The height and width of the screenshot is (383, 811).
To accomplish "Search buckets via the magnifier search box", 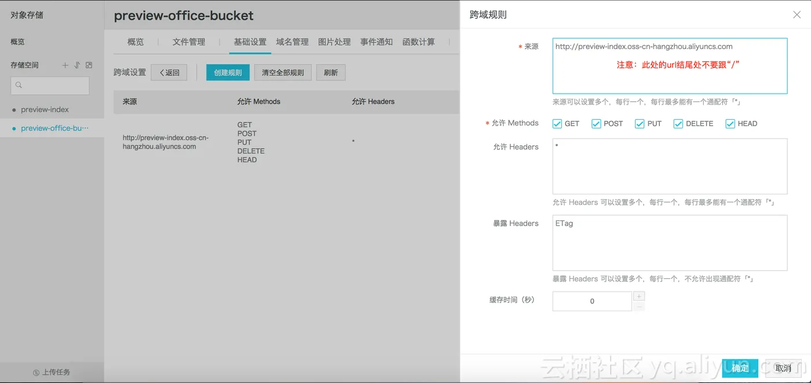I will [x=50, y=86].
